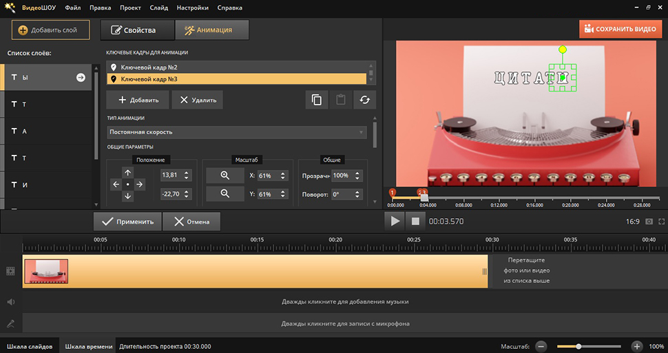
Task: Open fullscreen preview
Action: click(x=662, y=222)
